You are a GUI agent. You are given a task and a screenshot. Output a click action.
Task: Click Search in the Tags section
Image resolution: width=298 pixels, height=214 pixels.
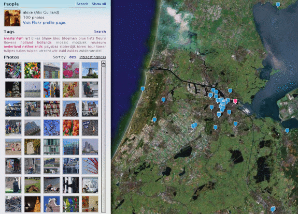click(100, 32)
